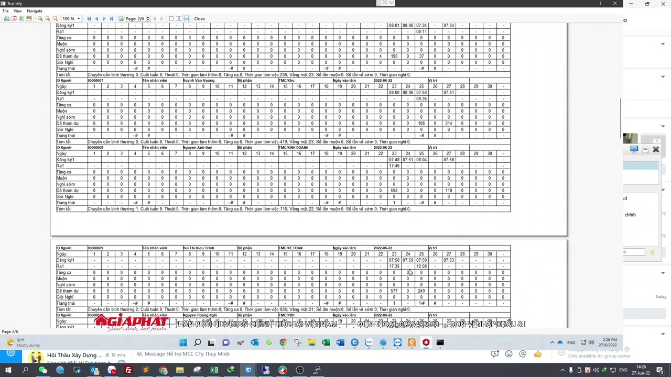This screenshot has width=671, height=377.
Task: Click the local Windows Start button
Action: [8, 370]
